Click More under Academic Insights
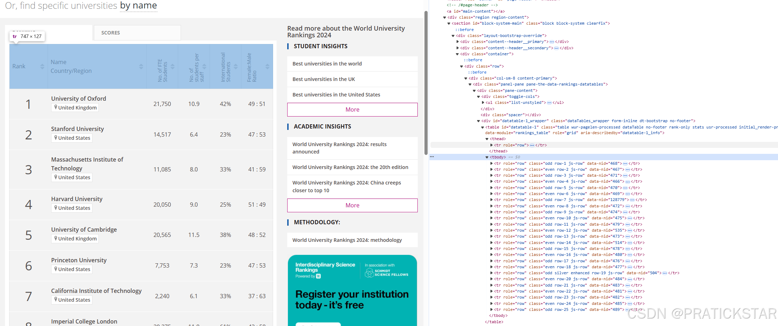 click(x=352, y=205)
